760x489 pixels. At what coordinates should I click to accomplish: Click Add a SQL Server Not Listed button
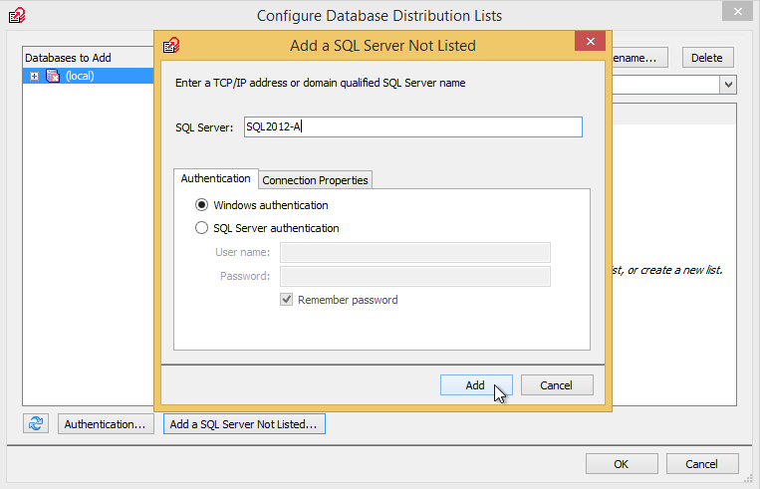244,424
